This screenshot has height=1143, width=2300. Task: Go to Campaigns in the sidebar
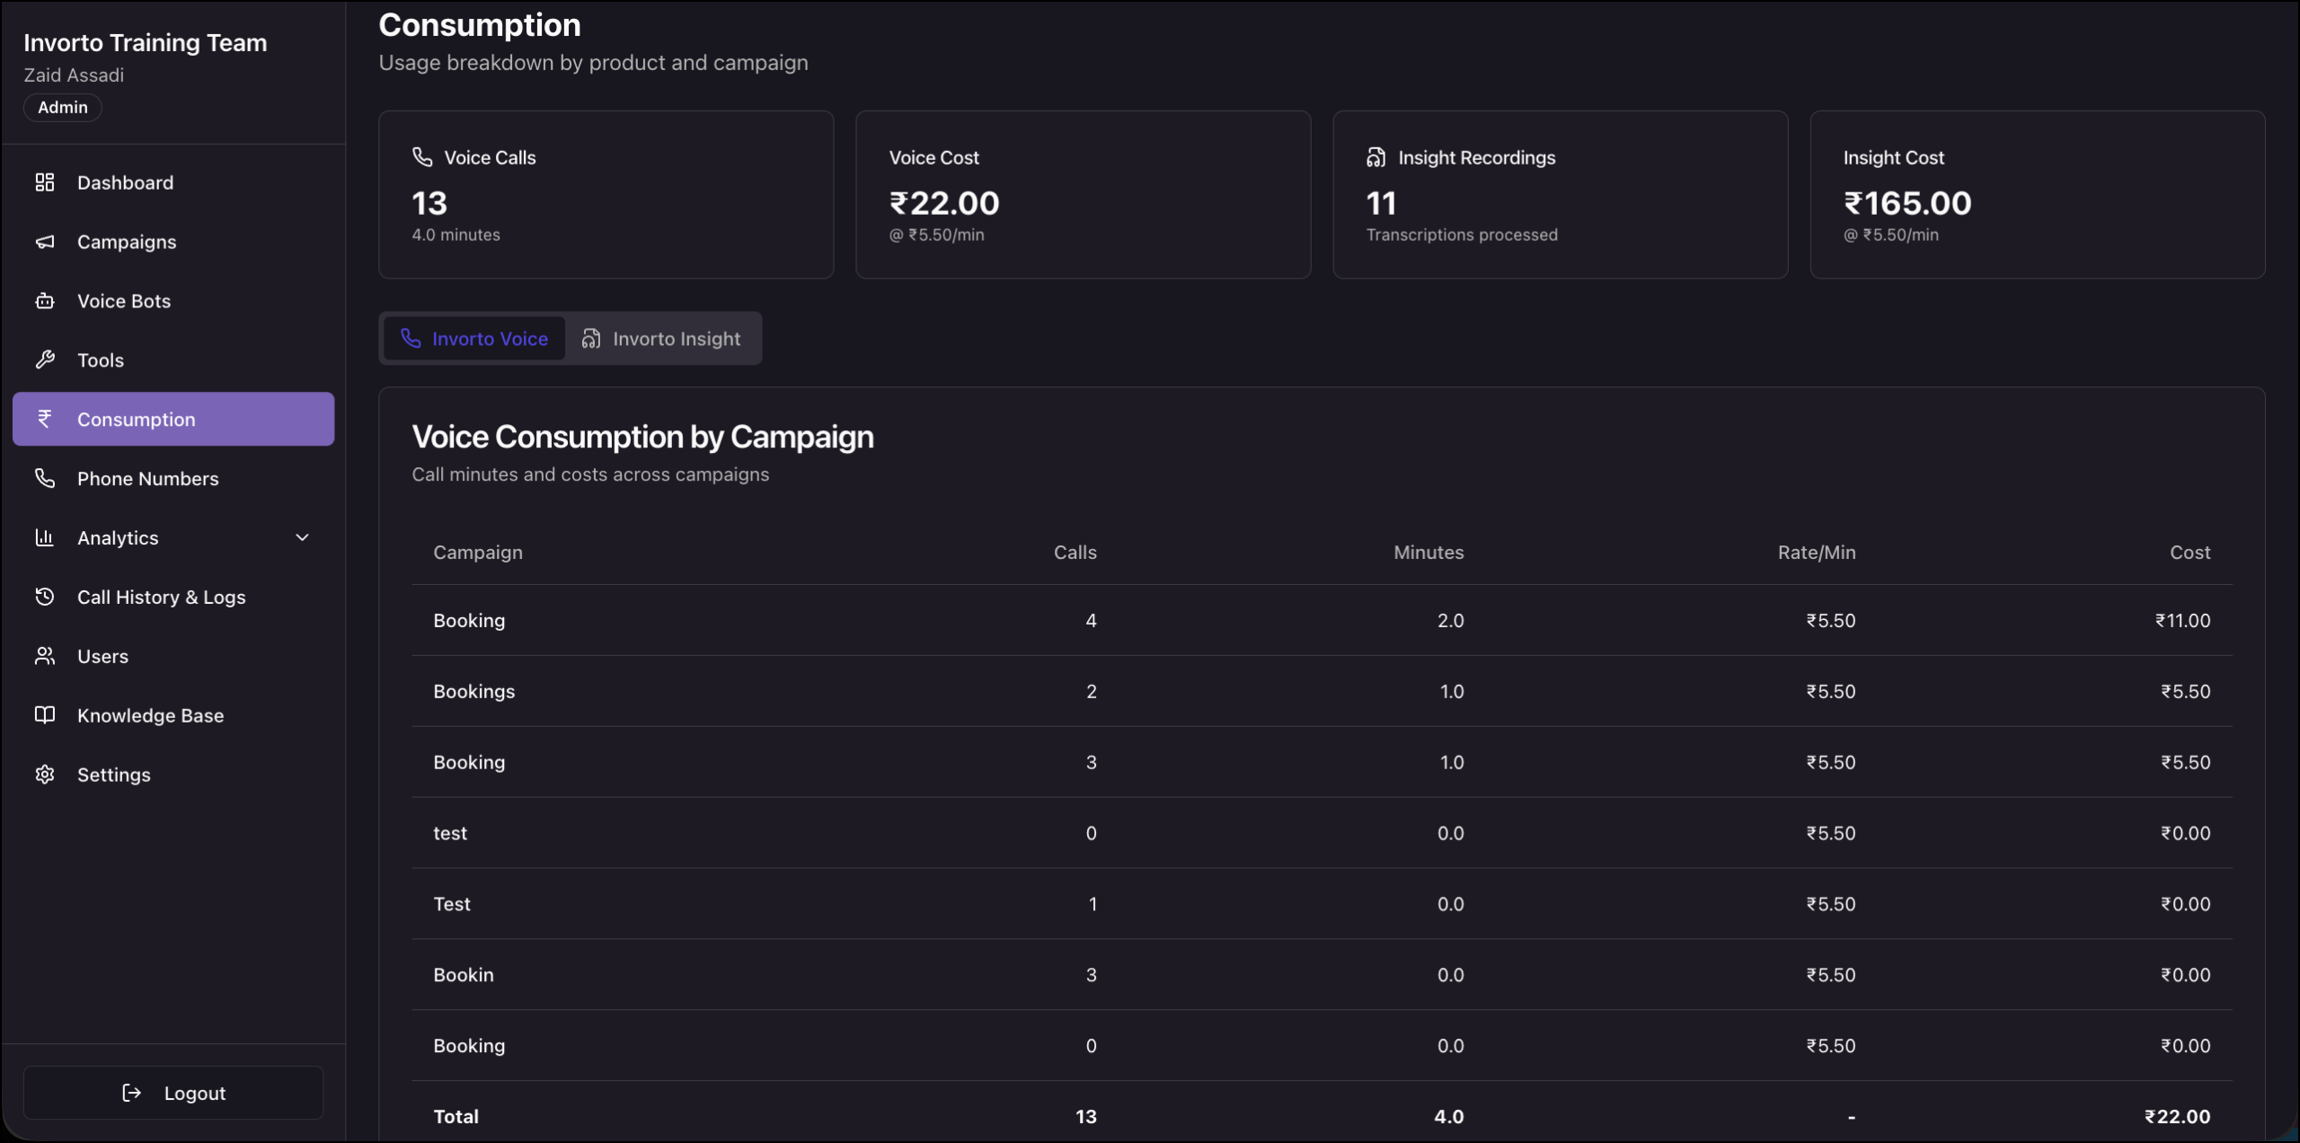[173, 242]
